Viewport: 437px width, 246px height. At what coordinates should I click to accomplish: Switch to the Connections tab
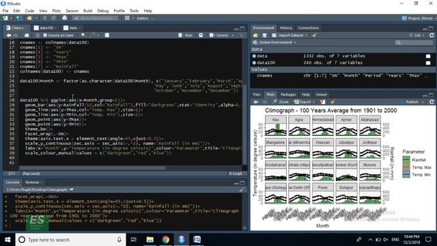(309, 28)
